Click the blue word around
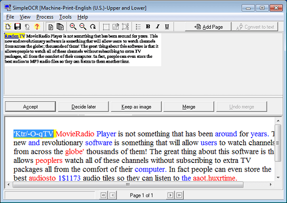The image size is (287, 203). 226,134
